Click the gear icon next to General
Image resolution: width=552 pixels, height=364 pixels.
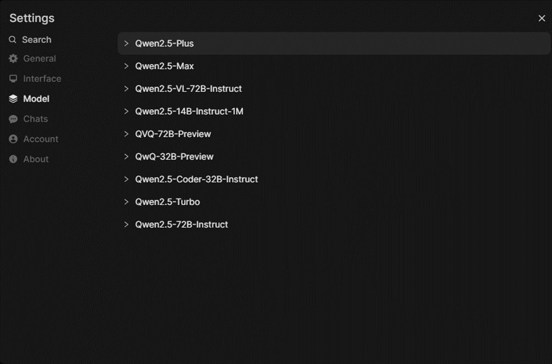pyautogui.click(x=13, y=59)
